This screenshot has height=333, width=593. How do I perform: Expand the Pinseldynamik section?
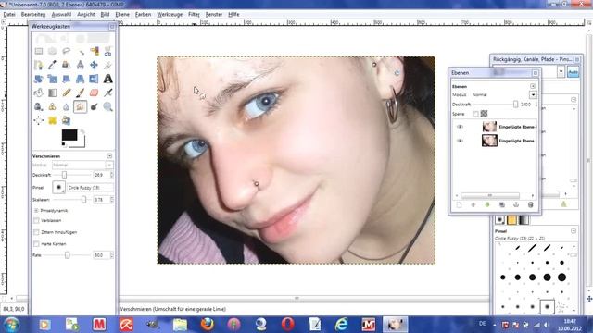coord(36,211)
